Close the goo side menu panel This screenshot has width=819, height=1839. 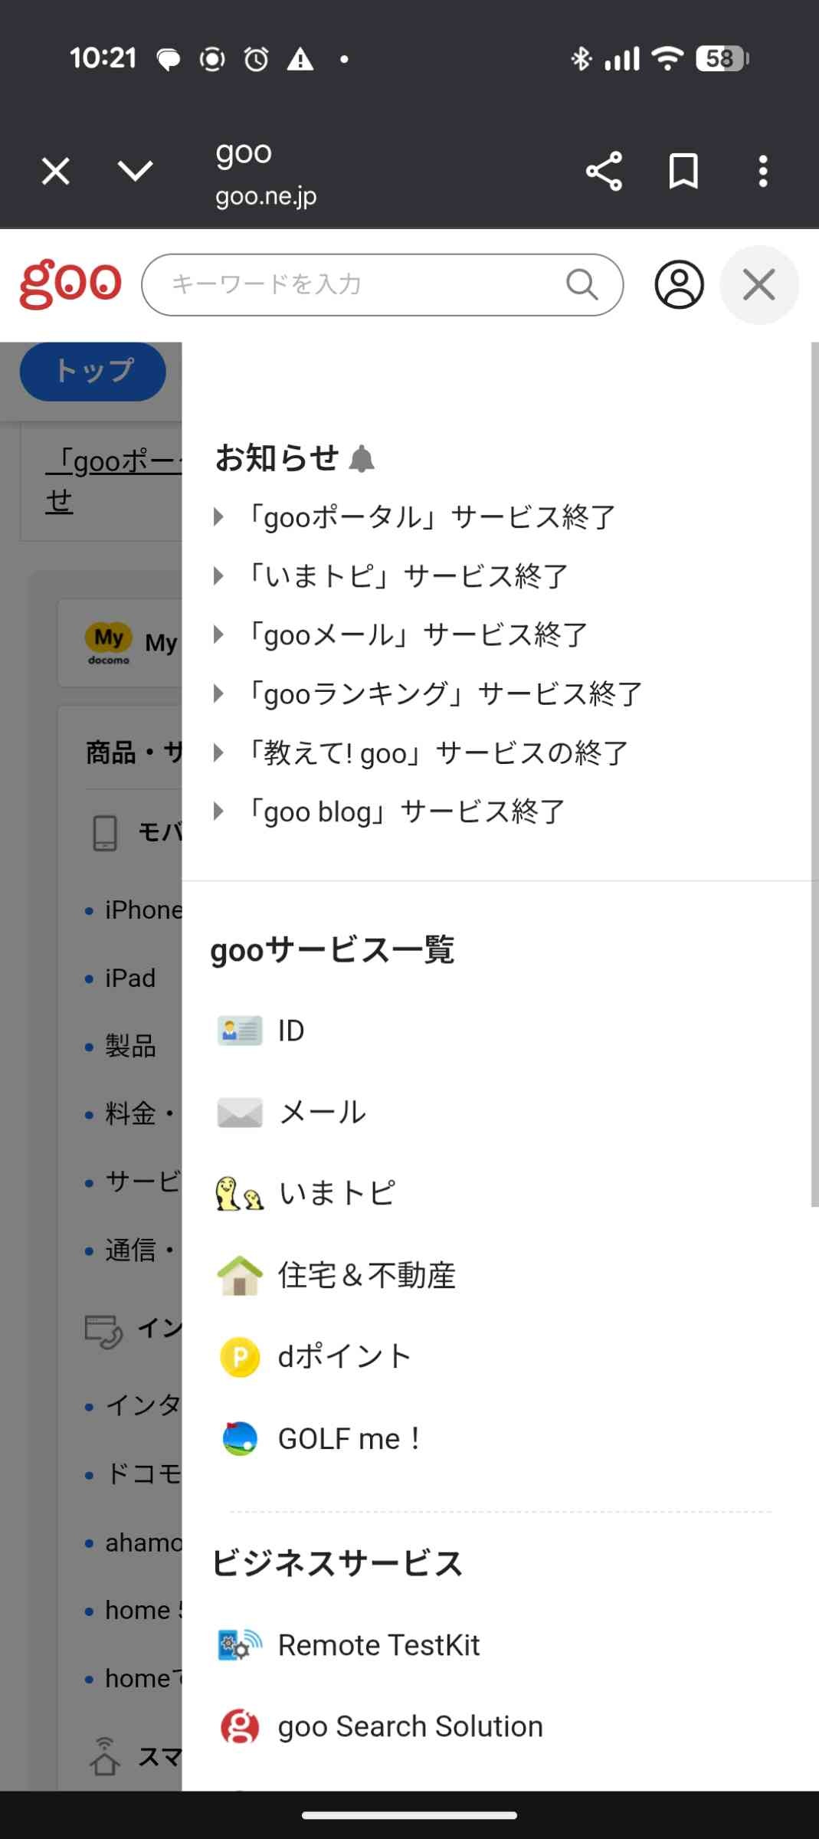click(x=758, y=284)
